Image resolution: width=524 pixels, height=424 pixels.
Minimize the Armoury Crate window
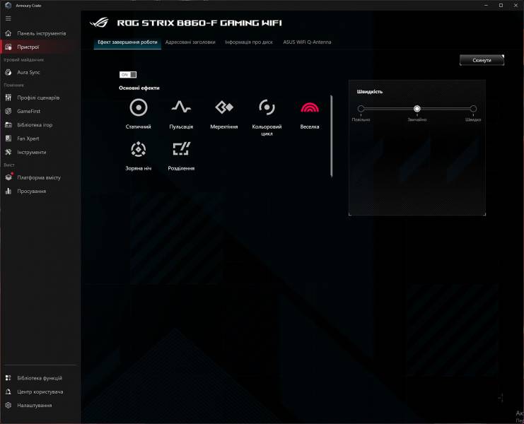click(x=487, y=6)
